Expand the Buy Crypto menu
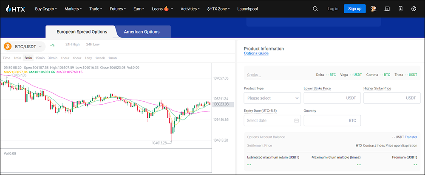The image size is (425, 175). pos(46,8)
